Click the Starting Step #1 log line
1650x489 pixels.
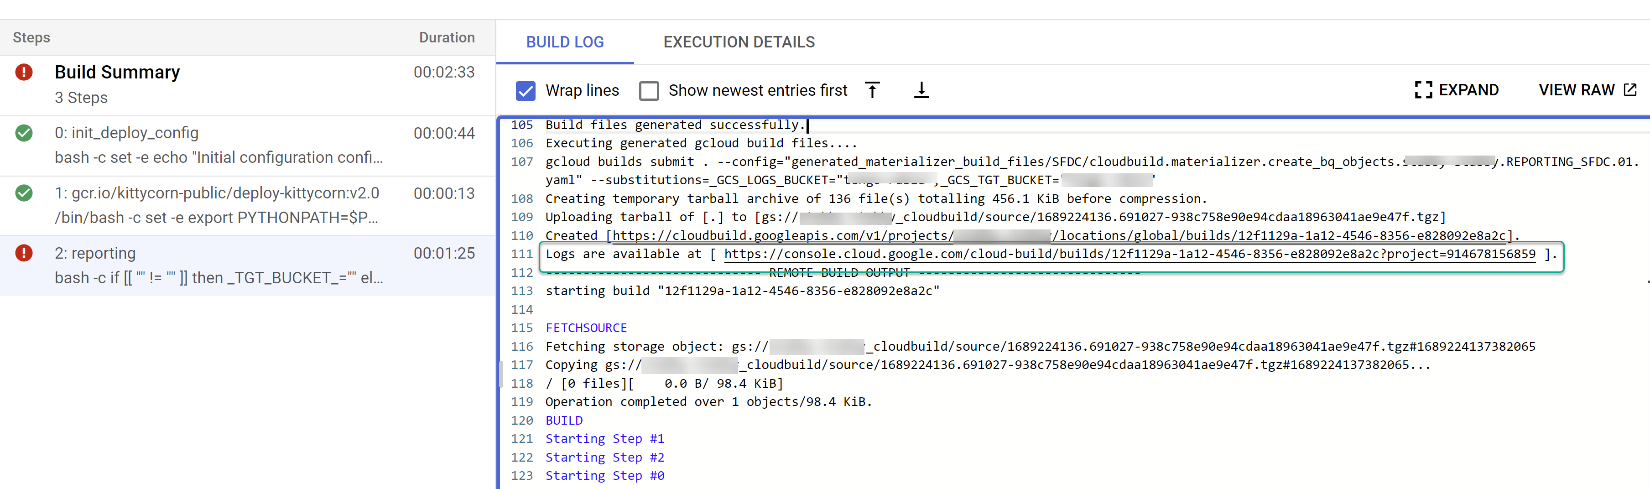pyautogui.click(x=604, y=438)
